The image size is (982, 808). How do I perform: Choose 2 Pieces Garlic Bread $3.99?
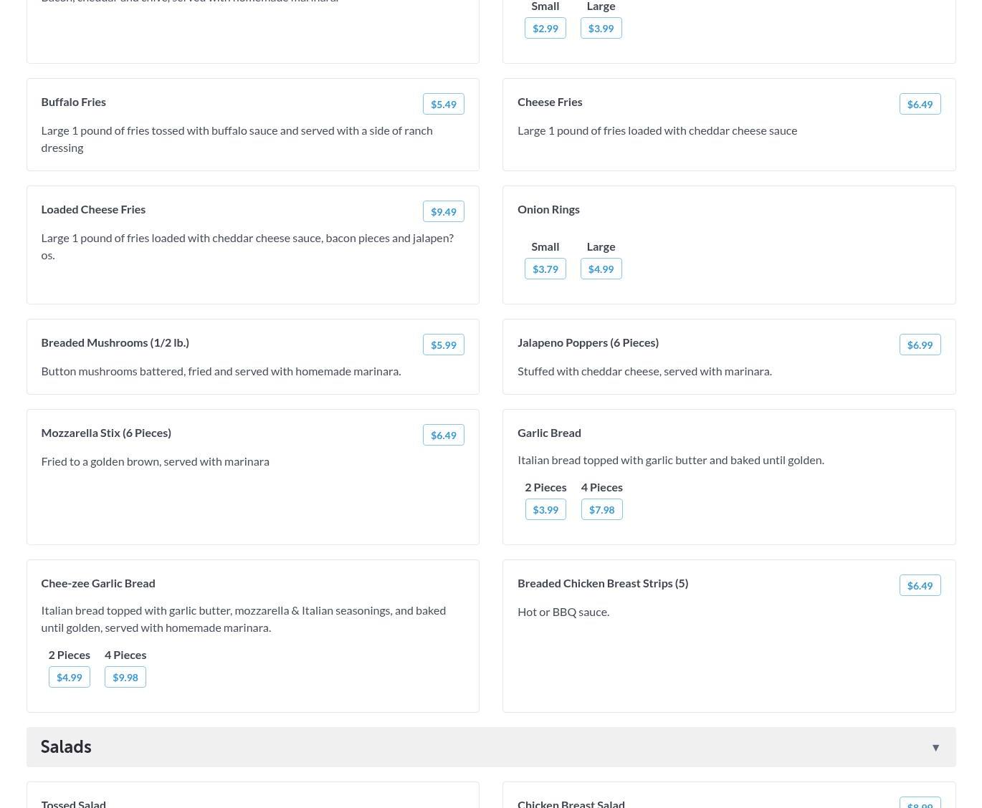click(x=545, y=509)
